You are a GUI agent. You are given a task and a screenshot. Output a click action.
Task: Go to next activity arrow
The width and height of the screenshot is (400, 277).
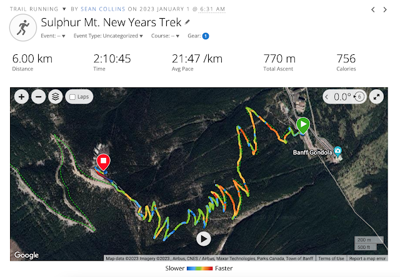click(x=385, y=10)
